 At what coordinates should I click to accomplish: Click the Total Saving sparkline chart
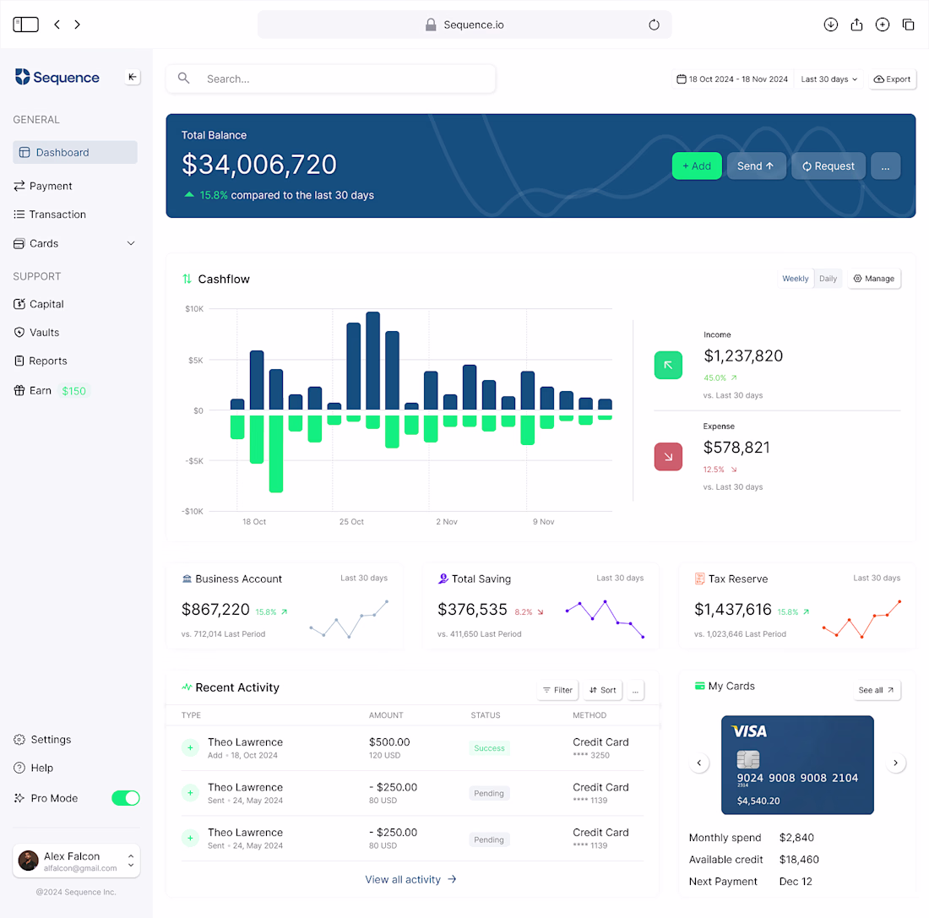pos(605,619)
